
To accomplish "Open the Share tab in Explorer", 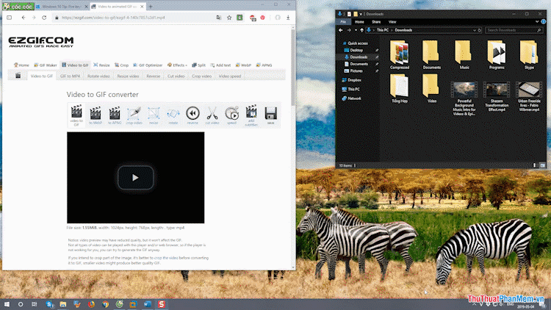I will point(376,22).
